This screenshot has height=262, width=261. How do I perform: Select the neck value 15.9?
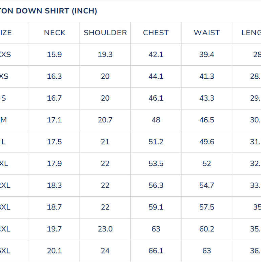[x=55, y=55]
